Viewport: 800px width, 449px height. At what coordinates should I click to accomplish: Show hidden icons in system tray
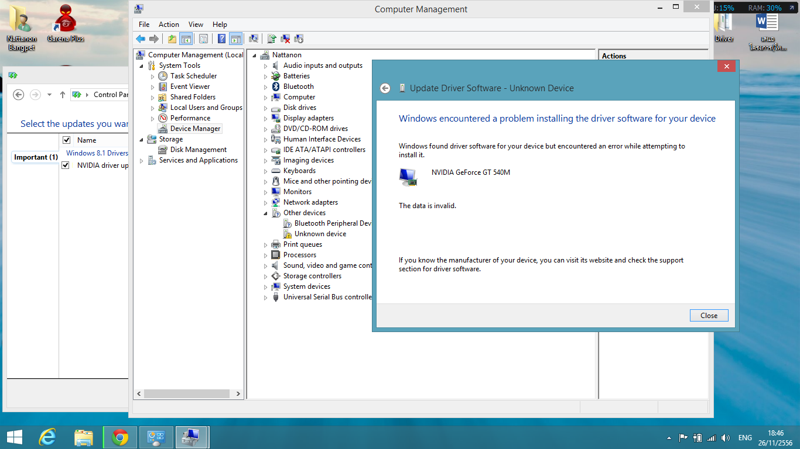point(669,437)
